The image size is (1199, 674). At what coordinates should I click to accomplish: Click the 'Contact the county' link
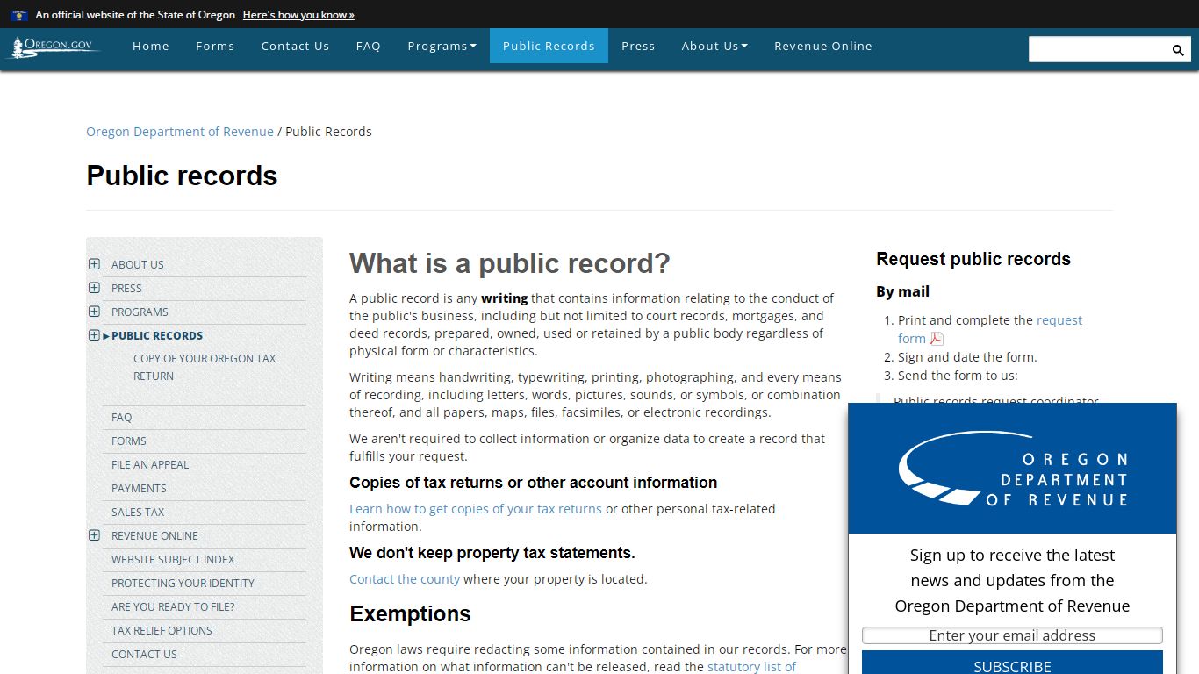point(405,579)
